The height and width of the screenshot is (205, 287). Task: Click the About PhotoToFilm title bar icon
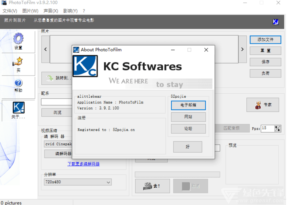tap(76, 50)
